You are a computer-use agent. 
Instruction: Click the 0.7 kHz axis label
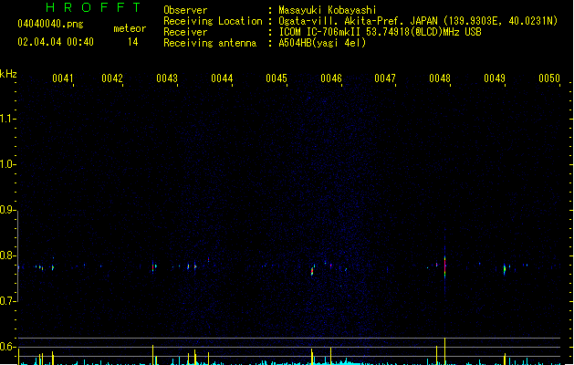[x=6, y=301]
